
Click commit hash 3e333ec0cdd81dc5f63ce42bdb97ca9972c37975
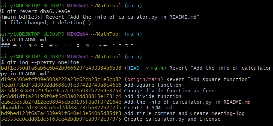[x=61, y=119]
